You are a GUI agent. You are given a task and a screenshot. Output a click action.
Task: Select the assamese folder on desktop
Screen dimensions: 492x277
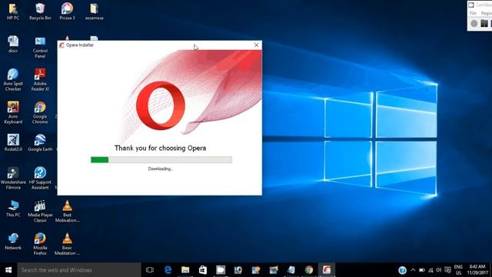pos(94,12)
